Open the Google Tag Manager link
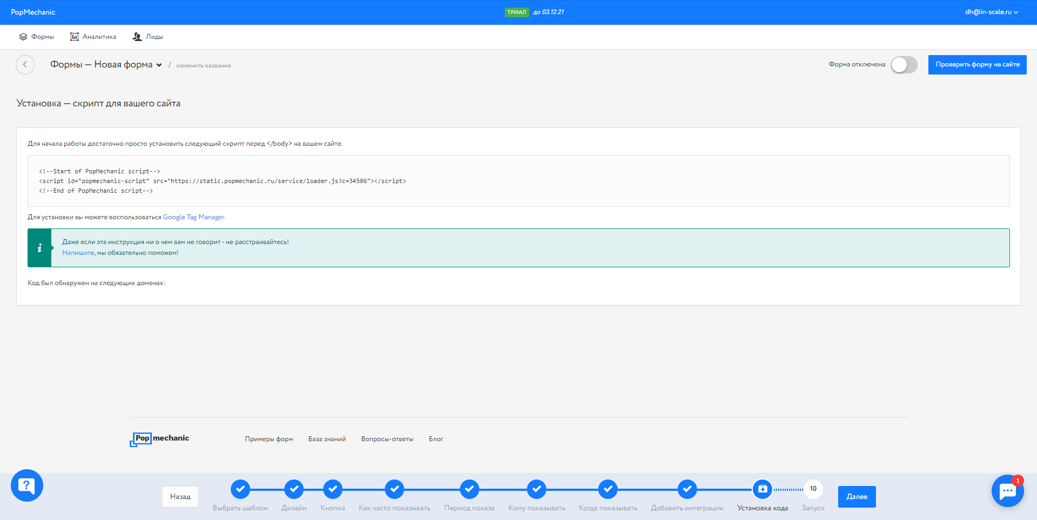This screenshot has height=520, width=1037. pos(193,217)
